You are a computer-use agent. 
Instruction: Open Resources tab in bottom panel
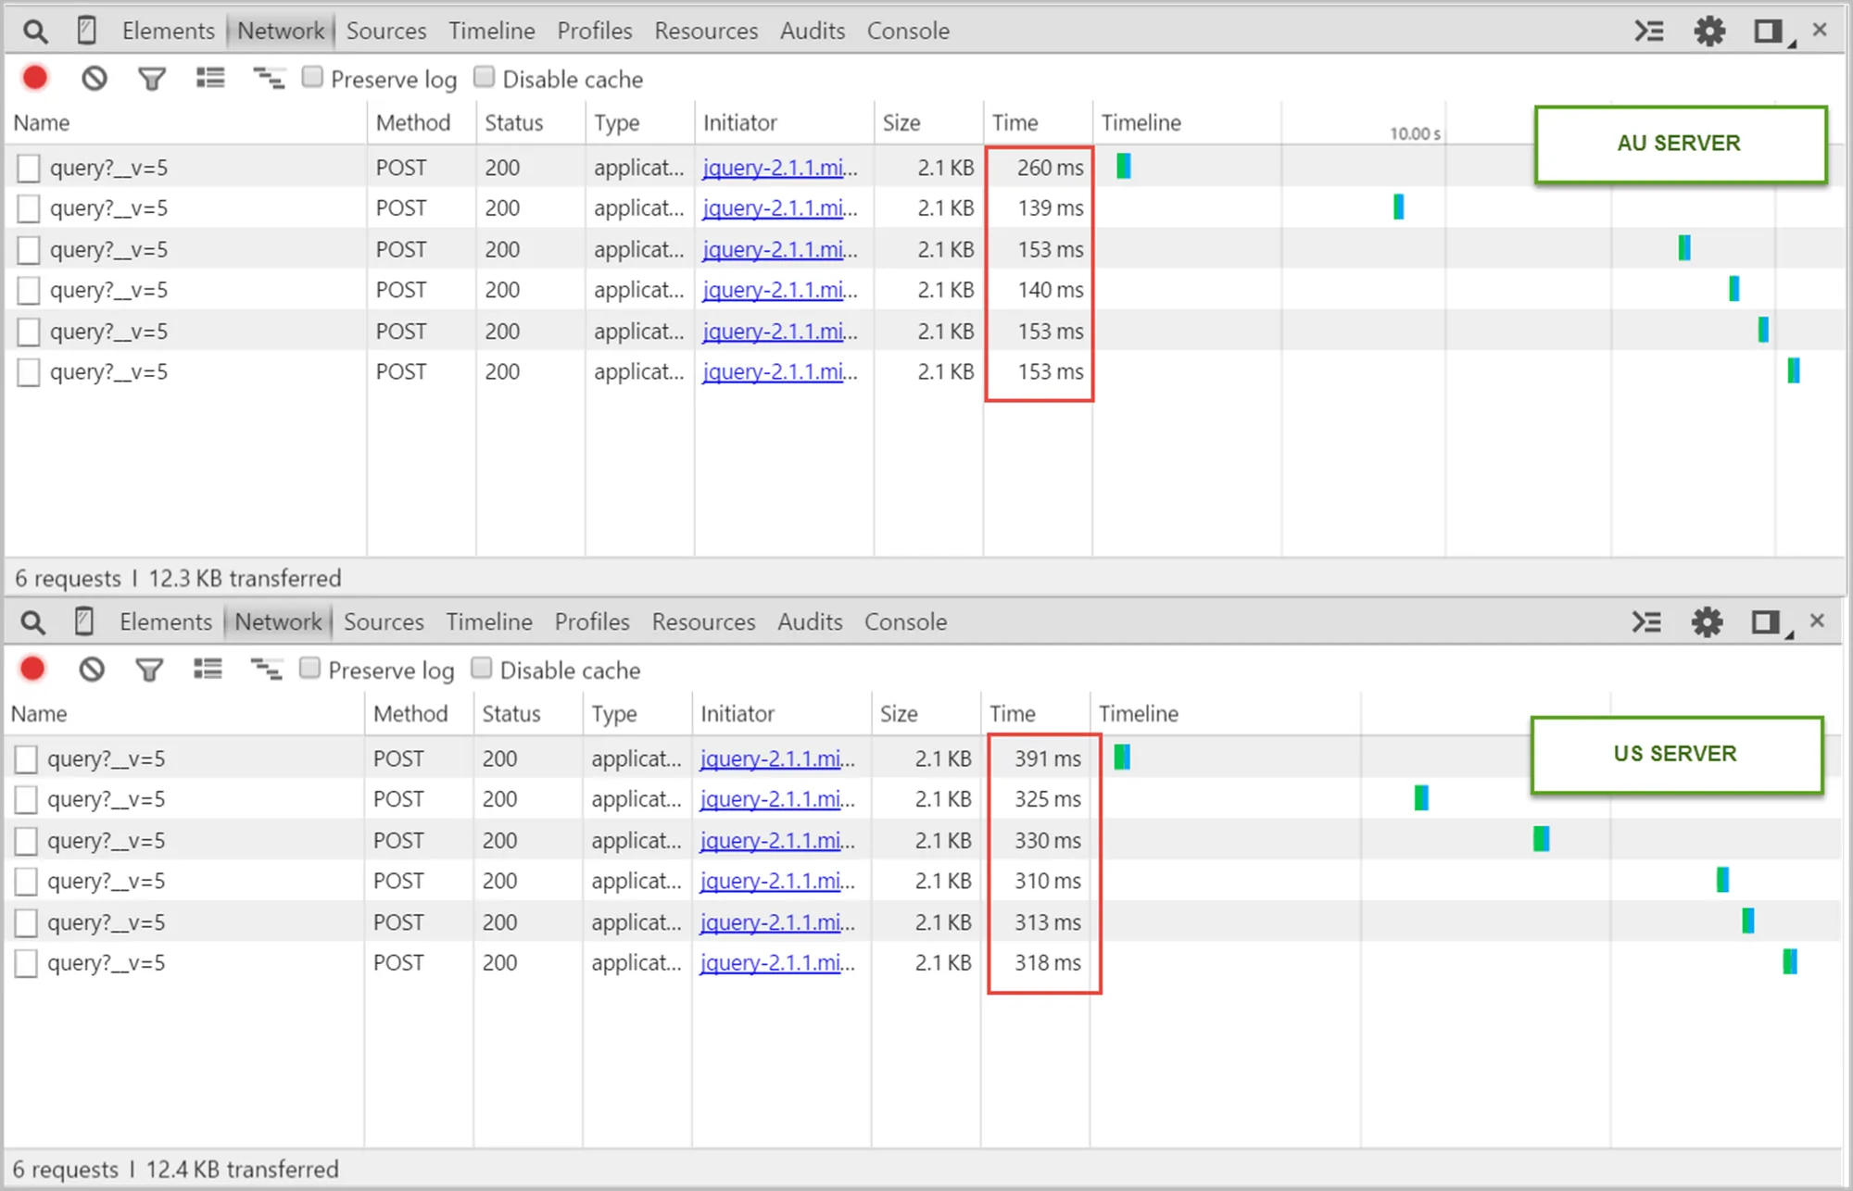(x=703, y=621)
